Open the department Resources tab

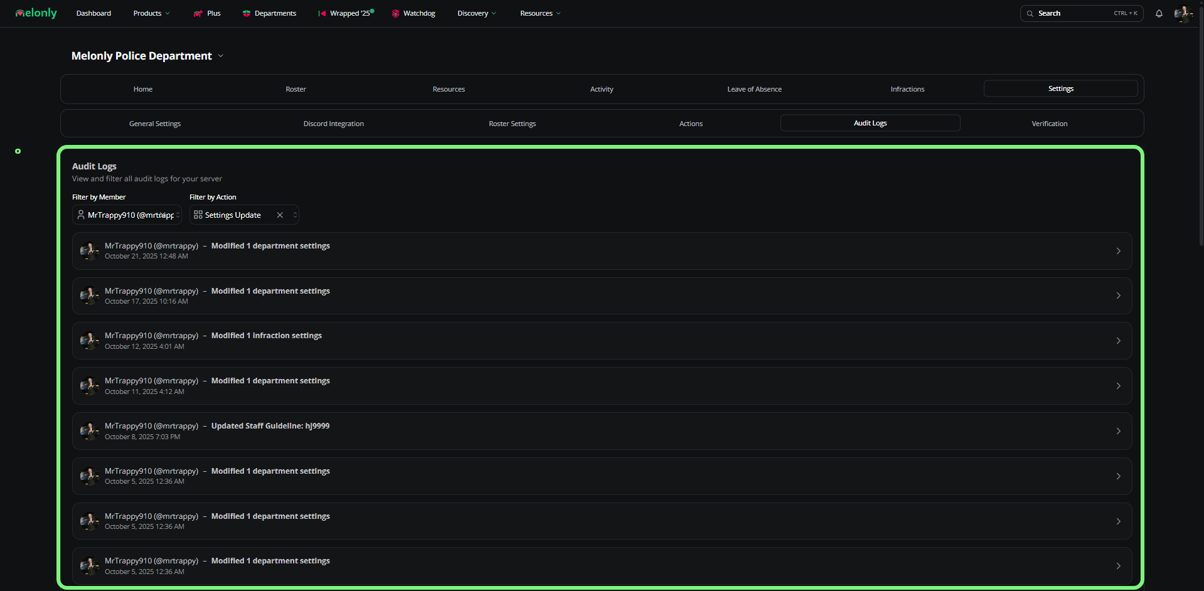click(x=449, y=89)
